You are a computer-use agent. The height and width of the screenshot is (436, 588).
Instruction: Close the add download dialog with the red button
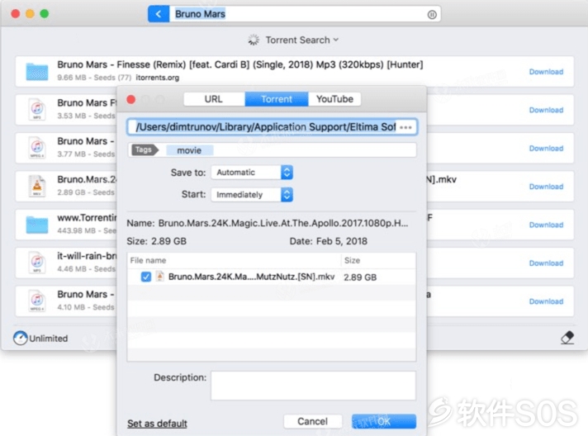(x=131, y=99)
